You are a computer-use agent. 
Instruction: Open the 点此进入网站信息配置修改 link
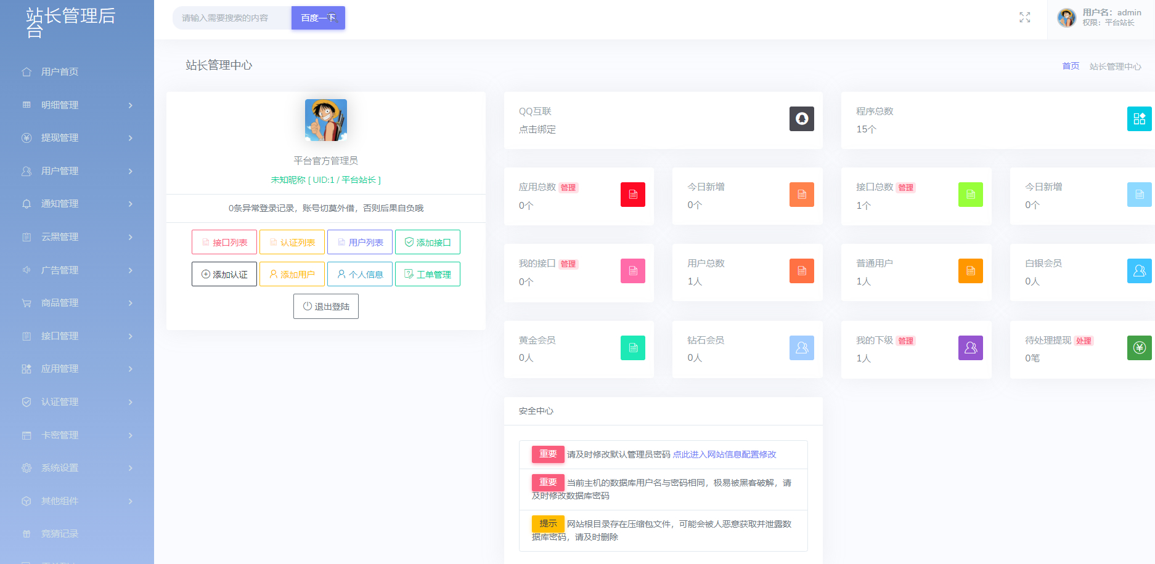point(724,454)
